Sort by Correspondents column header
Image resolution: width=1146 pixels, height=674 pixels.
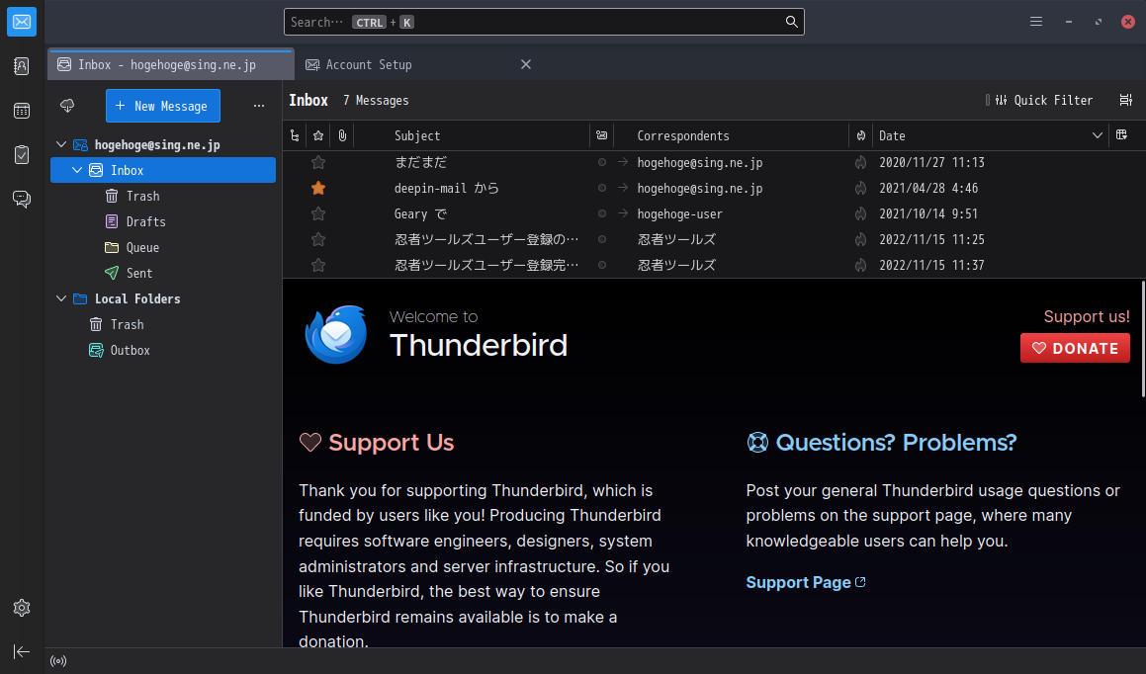[731, 135]
